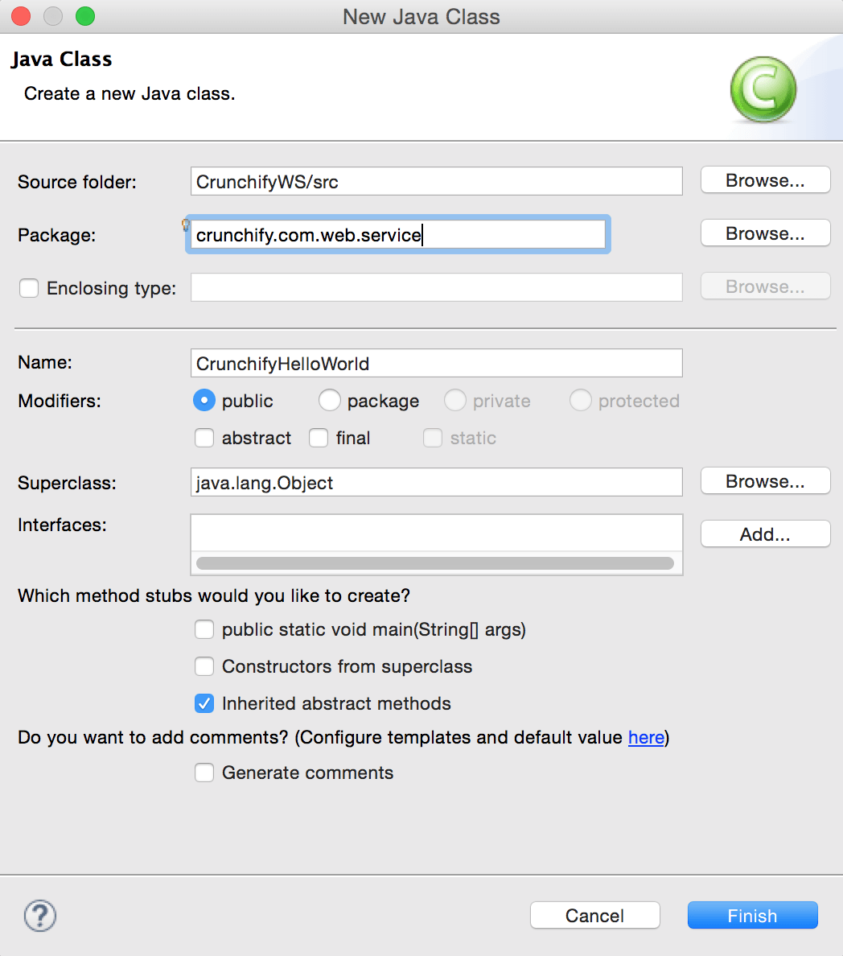Cancel the New Java Class dialog

point(594,916)
